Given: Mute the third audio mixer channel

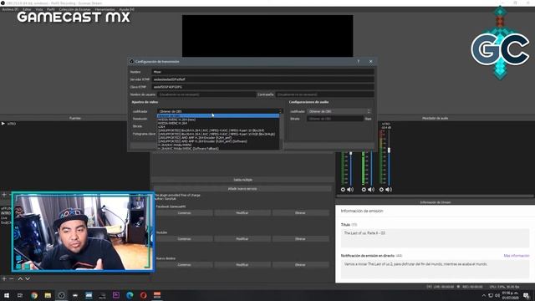Looking at the screenshot, I should click(389, 190).
